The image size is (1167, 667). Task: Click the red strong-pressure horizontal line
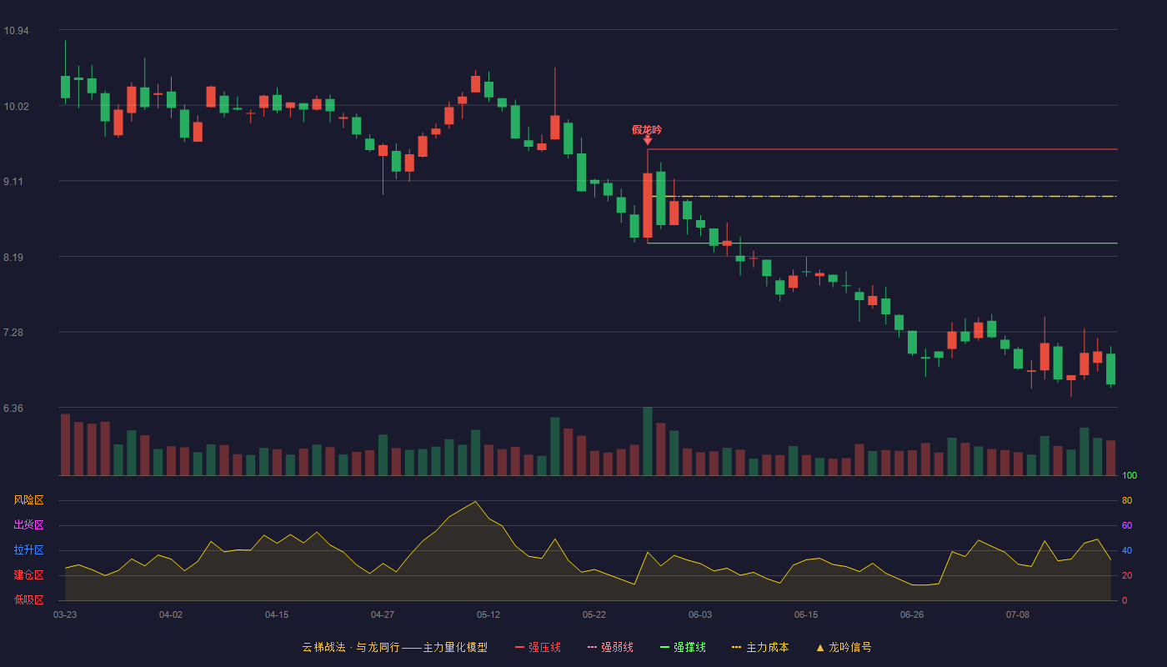[882, 149]
